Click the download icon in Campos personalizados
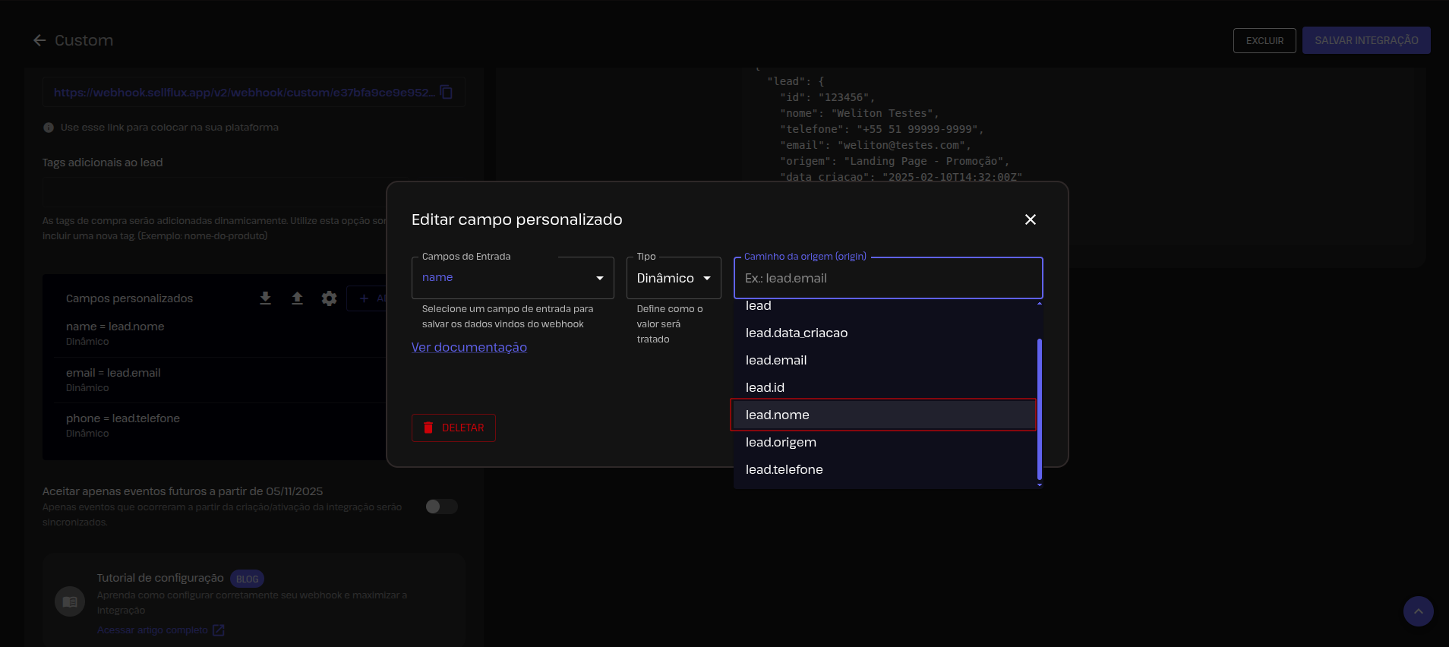Viewport: 1449px width, 647px height. (265, 298)
